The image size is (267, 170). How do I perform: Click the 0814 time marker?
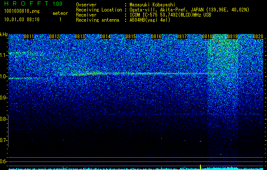pos(105,37)
